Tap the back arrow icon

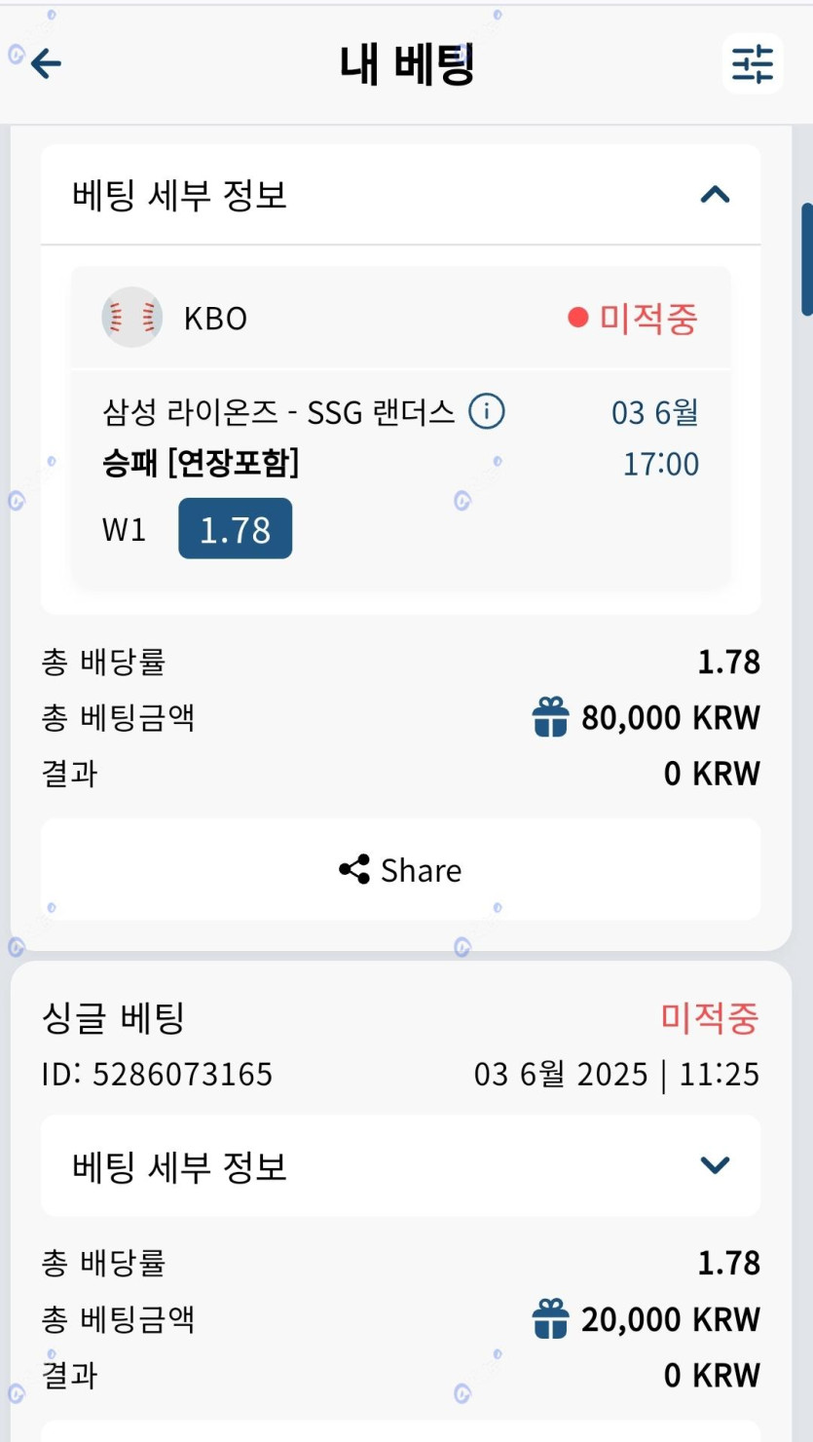point(46,64)
